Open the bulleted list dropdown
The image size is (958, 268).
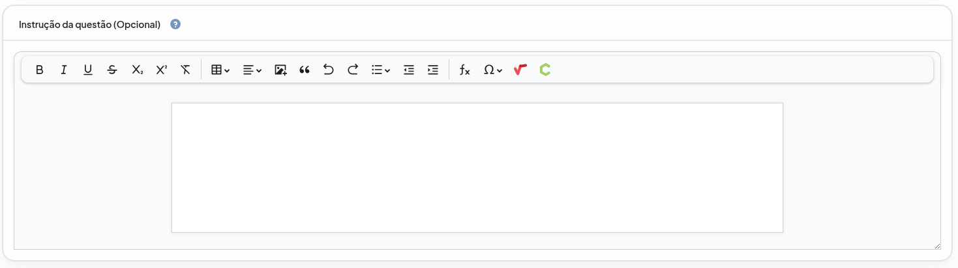(381, 70)
